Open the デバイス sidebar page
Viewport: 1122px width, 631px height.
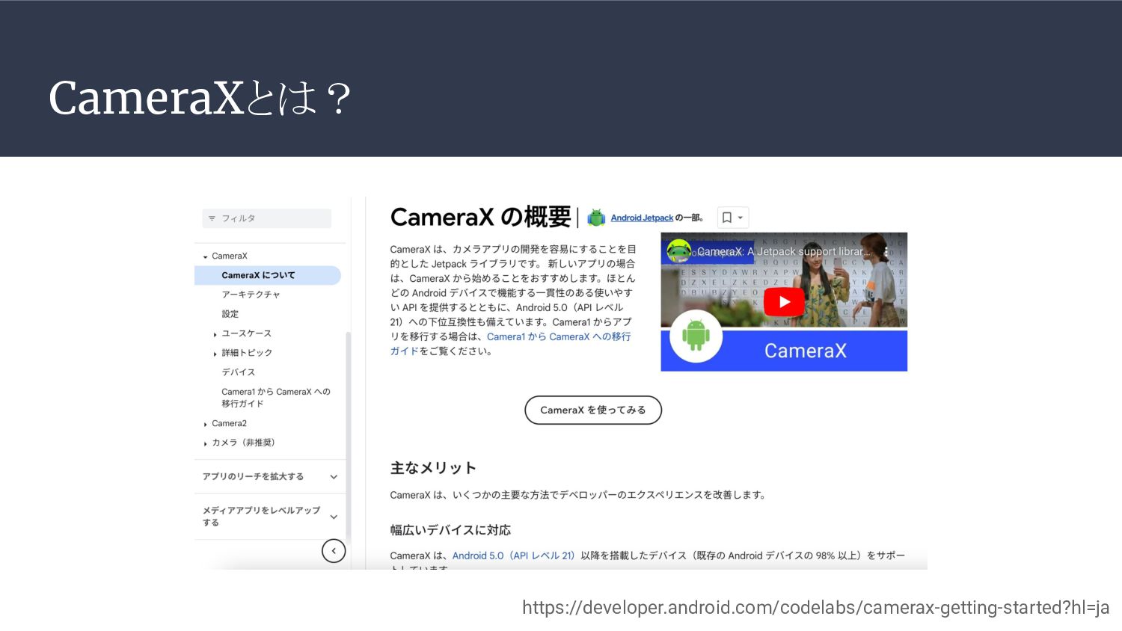pos(238,372)
